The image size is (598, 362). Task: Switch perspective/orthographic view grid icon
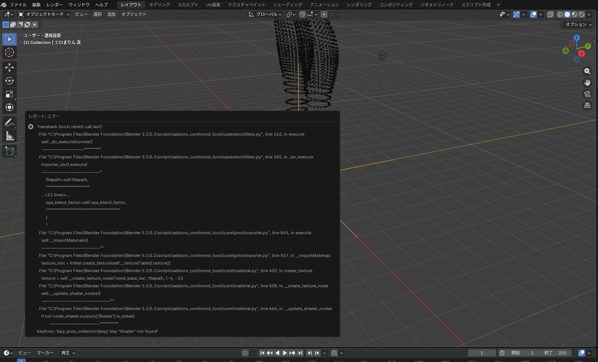[x=588, y=105]
